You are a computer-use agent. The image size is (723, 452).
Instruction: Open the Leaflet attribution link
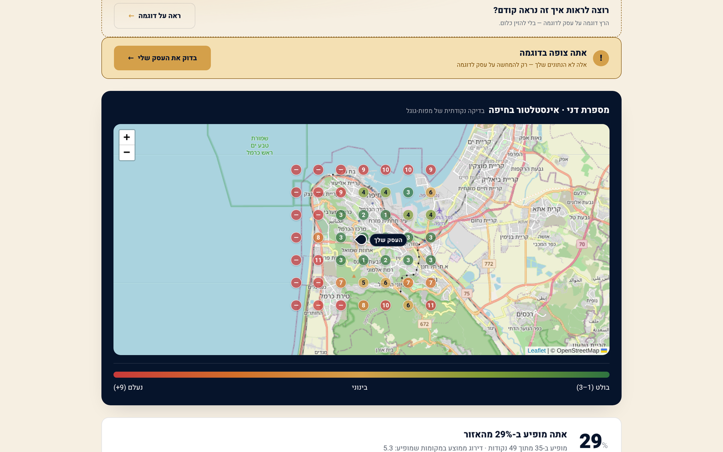(536, 351)
